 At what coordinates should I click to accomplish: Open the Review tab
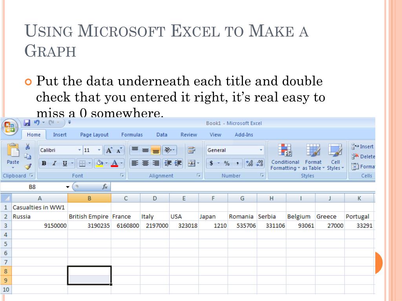coord(189,135)
